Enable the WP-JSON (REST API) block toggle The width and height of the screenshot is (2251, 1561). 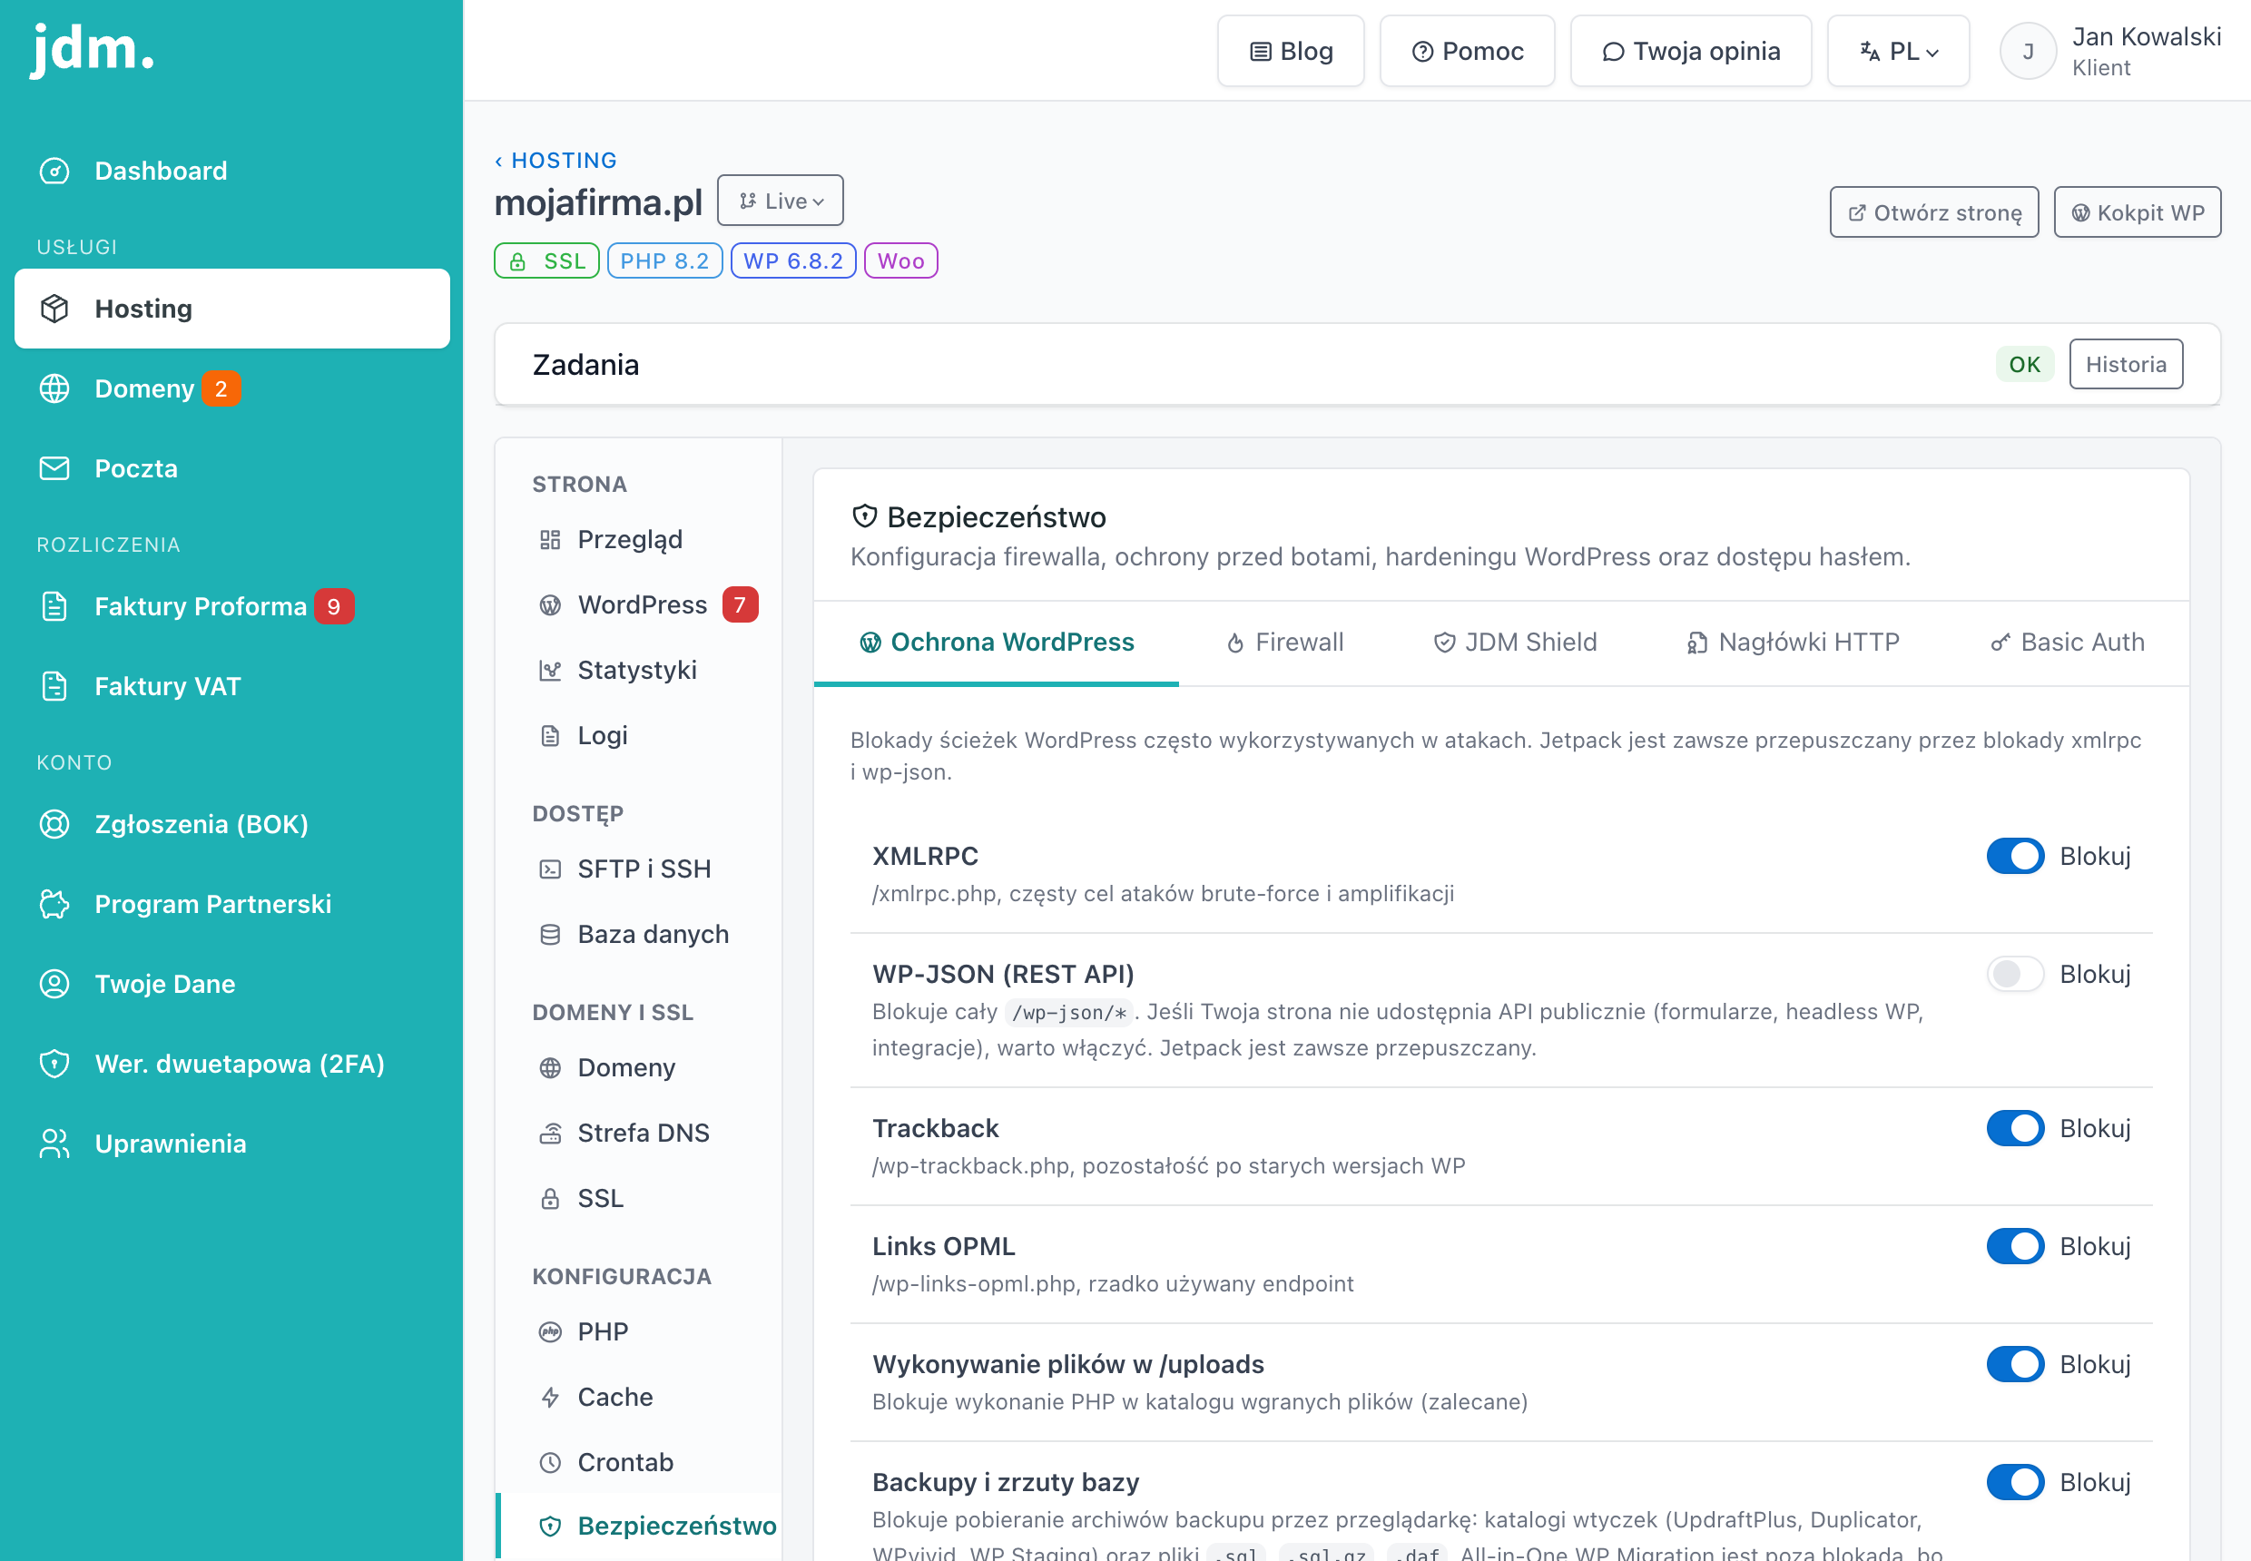point(2015,974)
